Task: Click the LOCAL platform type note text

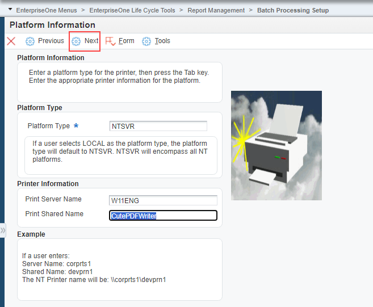Action: [120, 152]
